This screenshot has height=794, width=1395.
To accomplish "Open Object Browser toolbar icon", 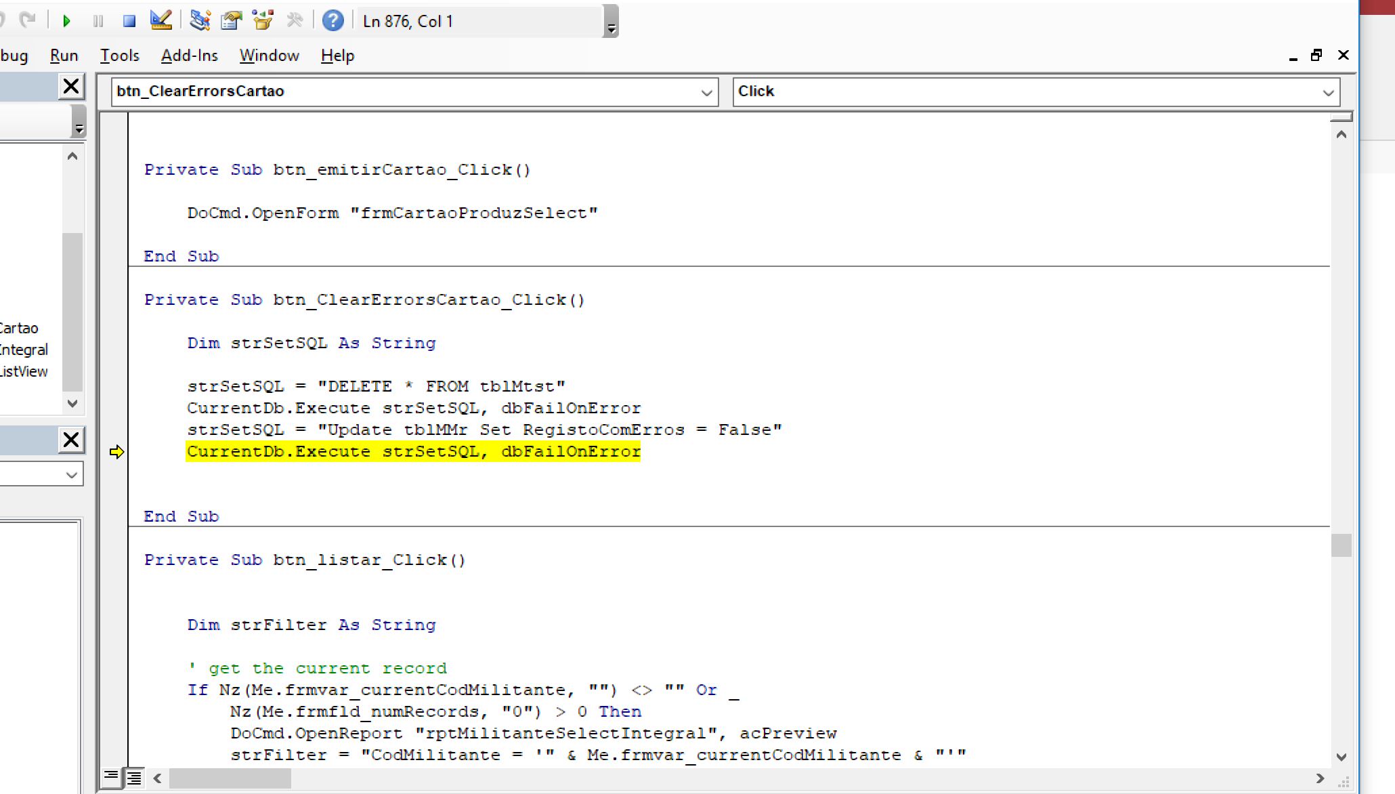I will tap(263, 21).
